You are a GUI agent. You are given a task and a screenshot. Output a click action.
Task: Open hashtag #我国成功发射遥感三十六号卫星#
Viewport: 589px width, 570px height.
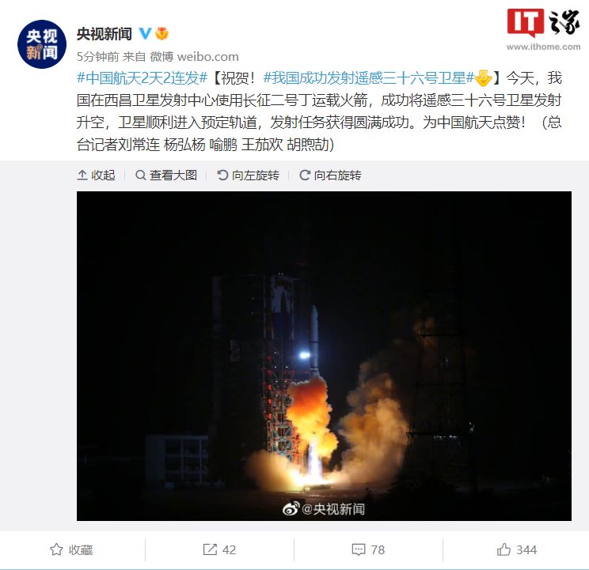[368, 78]
